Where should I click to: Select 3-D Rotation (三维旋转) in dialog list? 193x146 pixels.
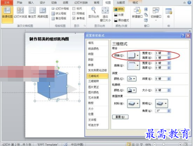tap(97, 81)
